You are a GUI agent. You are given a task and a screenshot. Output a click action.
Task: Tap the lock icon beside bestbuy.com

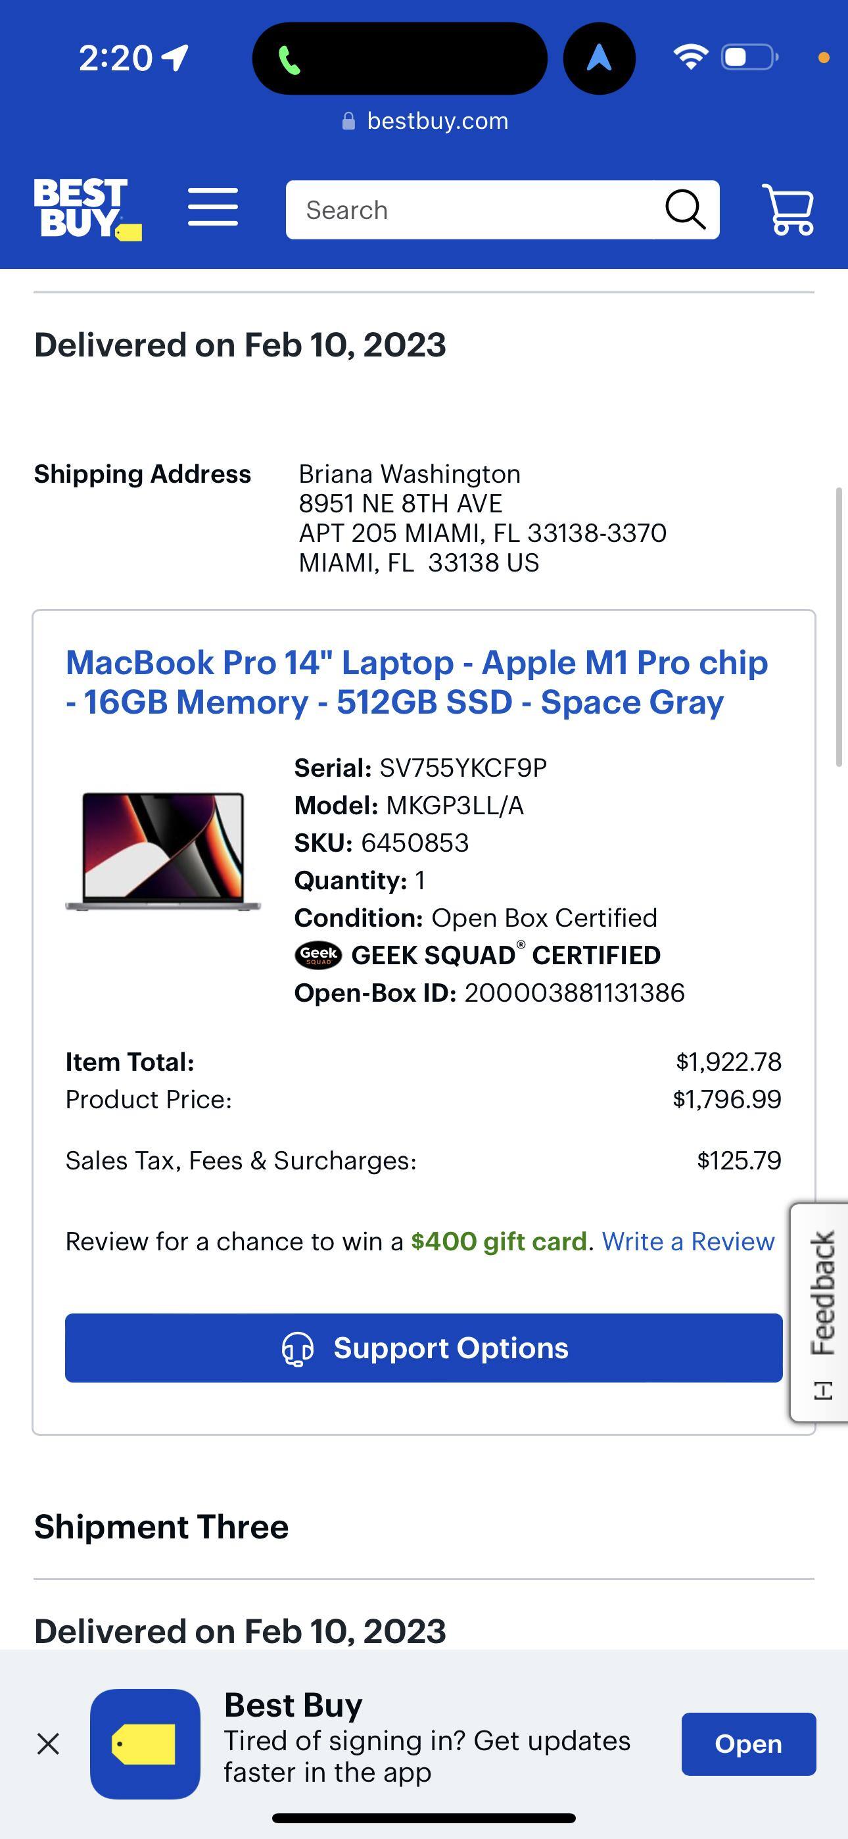(x=349, y=120)
